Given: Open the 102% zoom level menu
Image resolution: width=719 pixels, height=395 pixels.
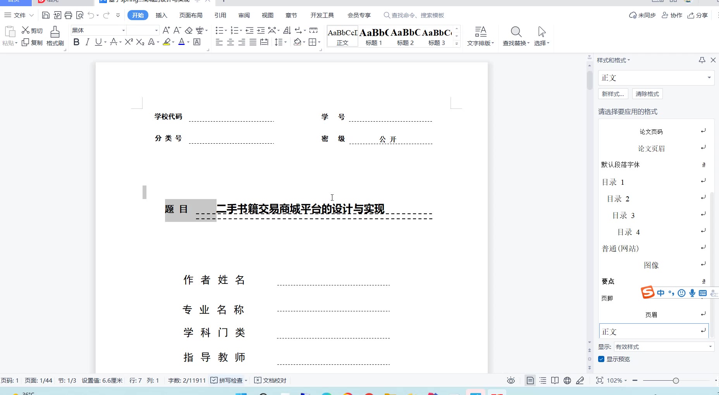Looking at the screenshot, I should coord(617,381).
